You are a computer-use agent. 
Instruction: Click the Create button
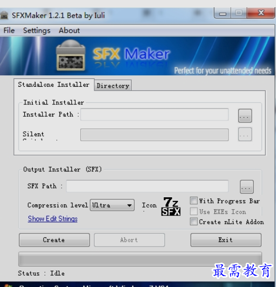point(54,240)
